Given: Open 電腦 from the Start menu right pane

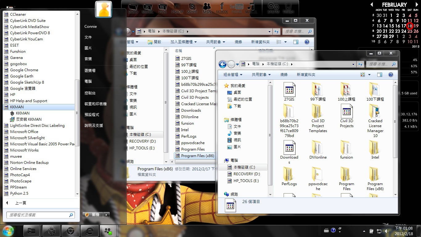Looking at the screenshot, I should pos(88,81).
